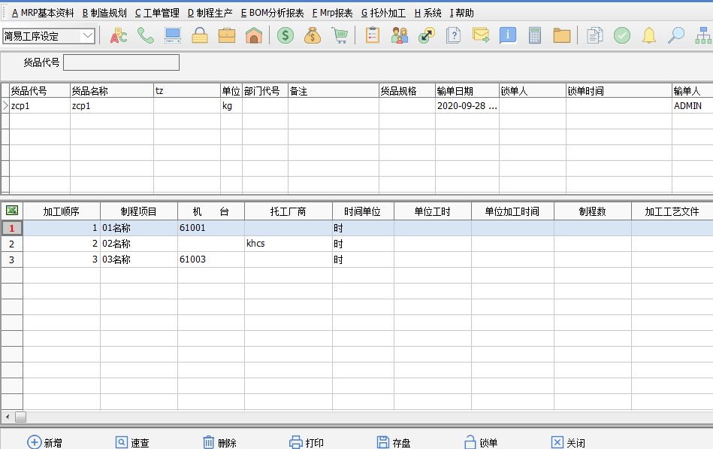Click the money bag icon
This screenshot has height=449, width=713.
pos(313,35)
